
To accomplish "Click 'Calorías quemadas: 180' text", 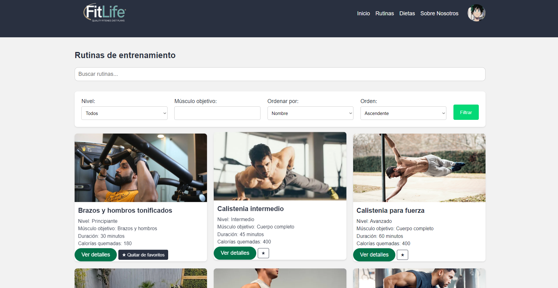I will (105, 243).
